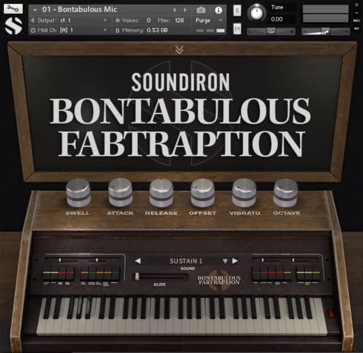Solo the instrument with S button
The width and height of the screenshot is (363, 353).
237,10
